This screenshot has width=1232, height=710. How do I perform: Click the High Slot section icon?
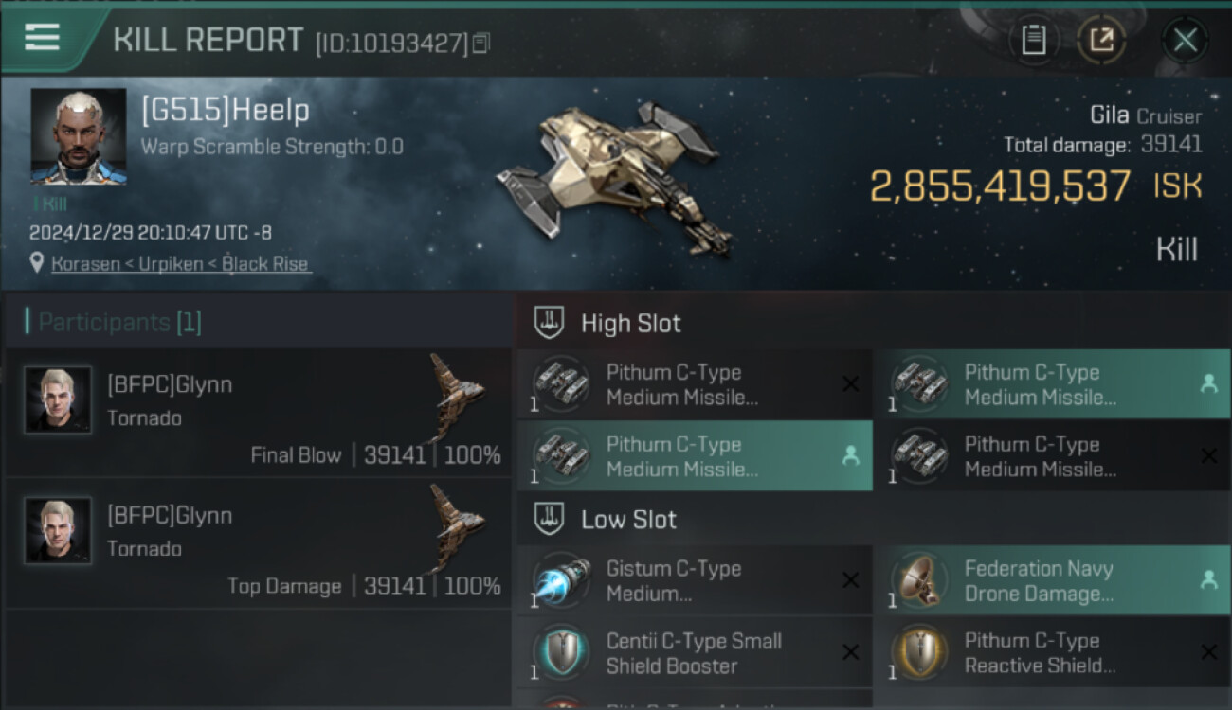(550, 323)
